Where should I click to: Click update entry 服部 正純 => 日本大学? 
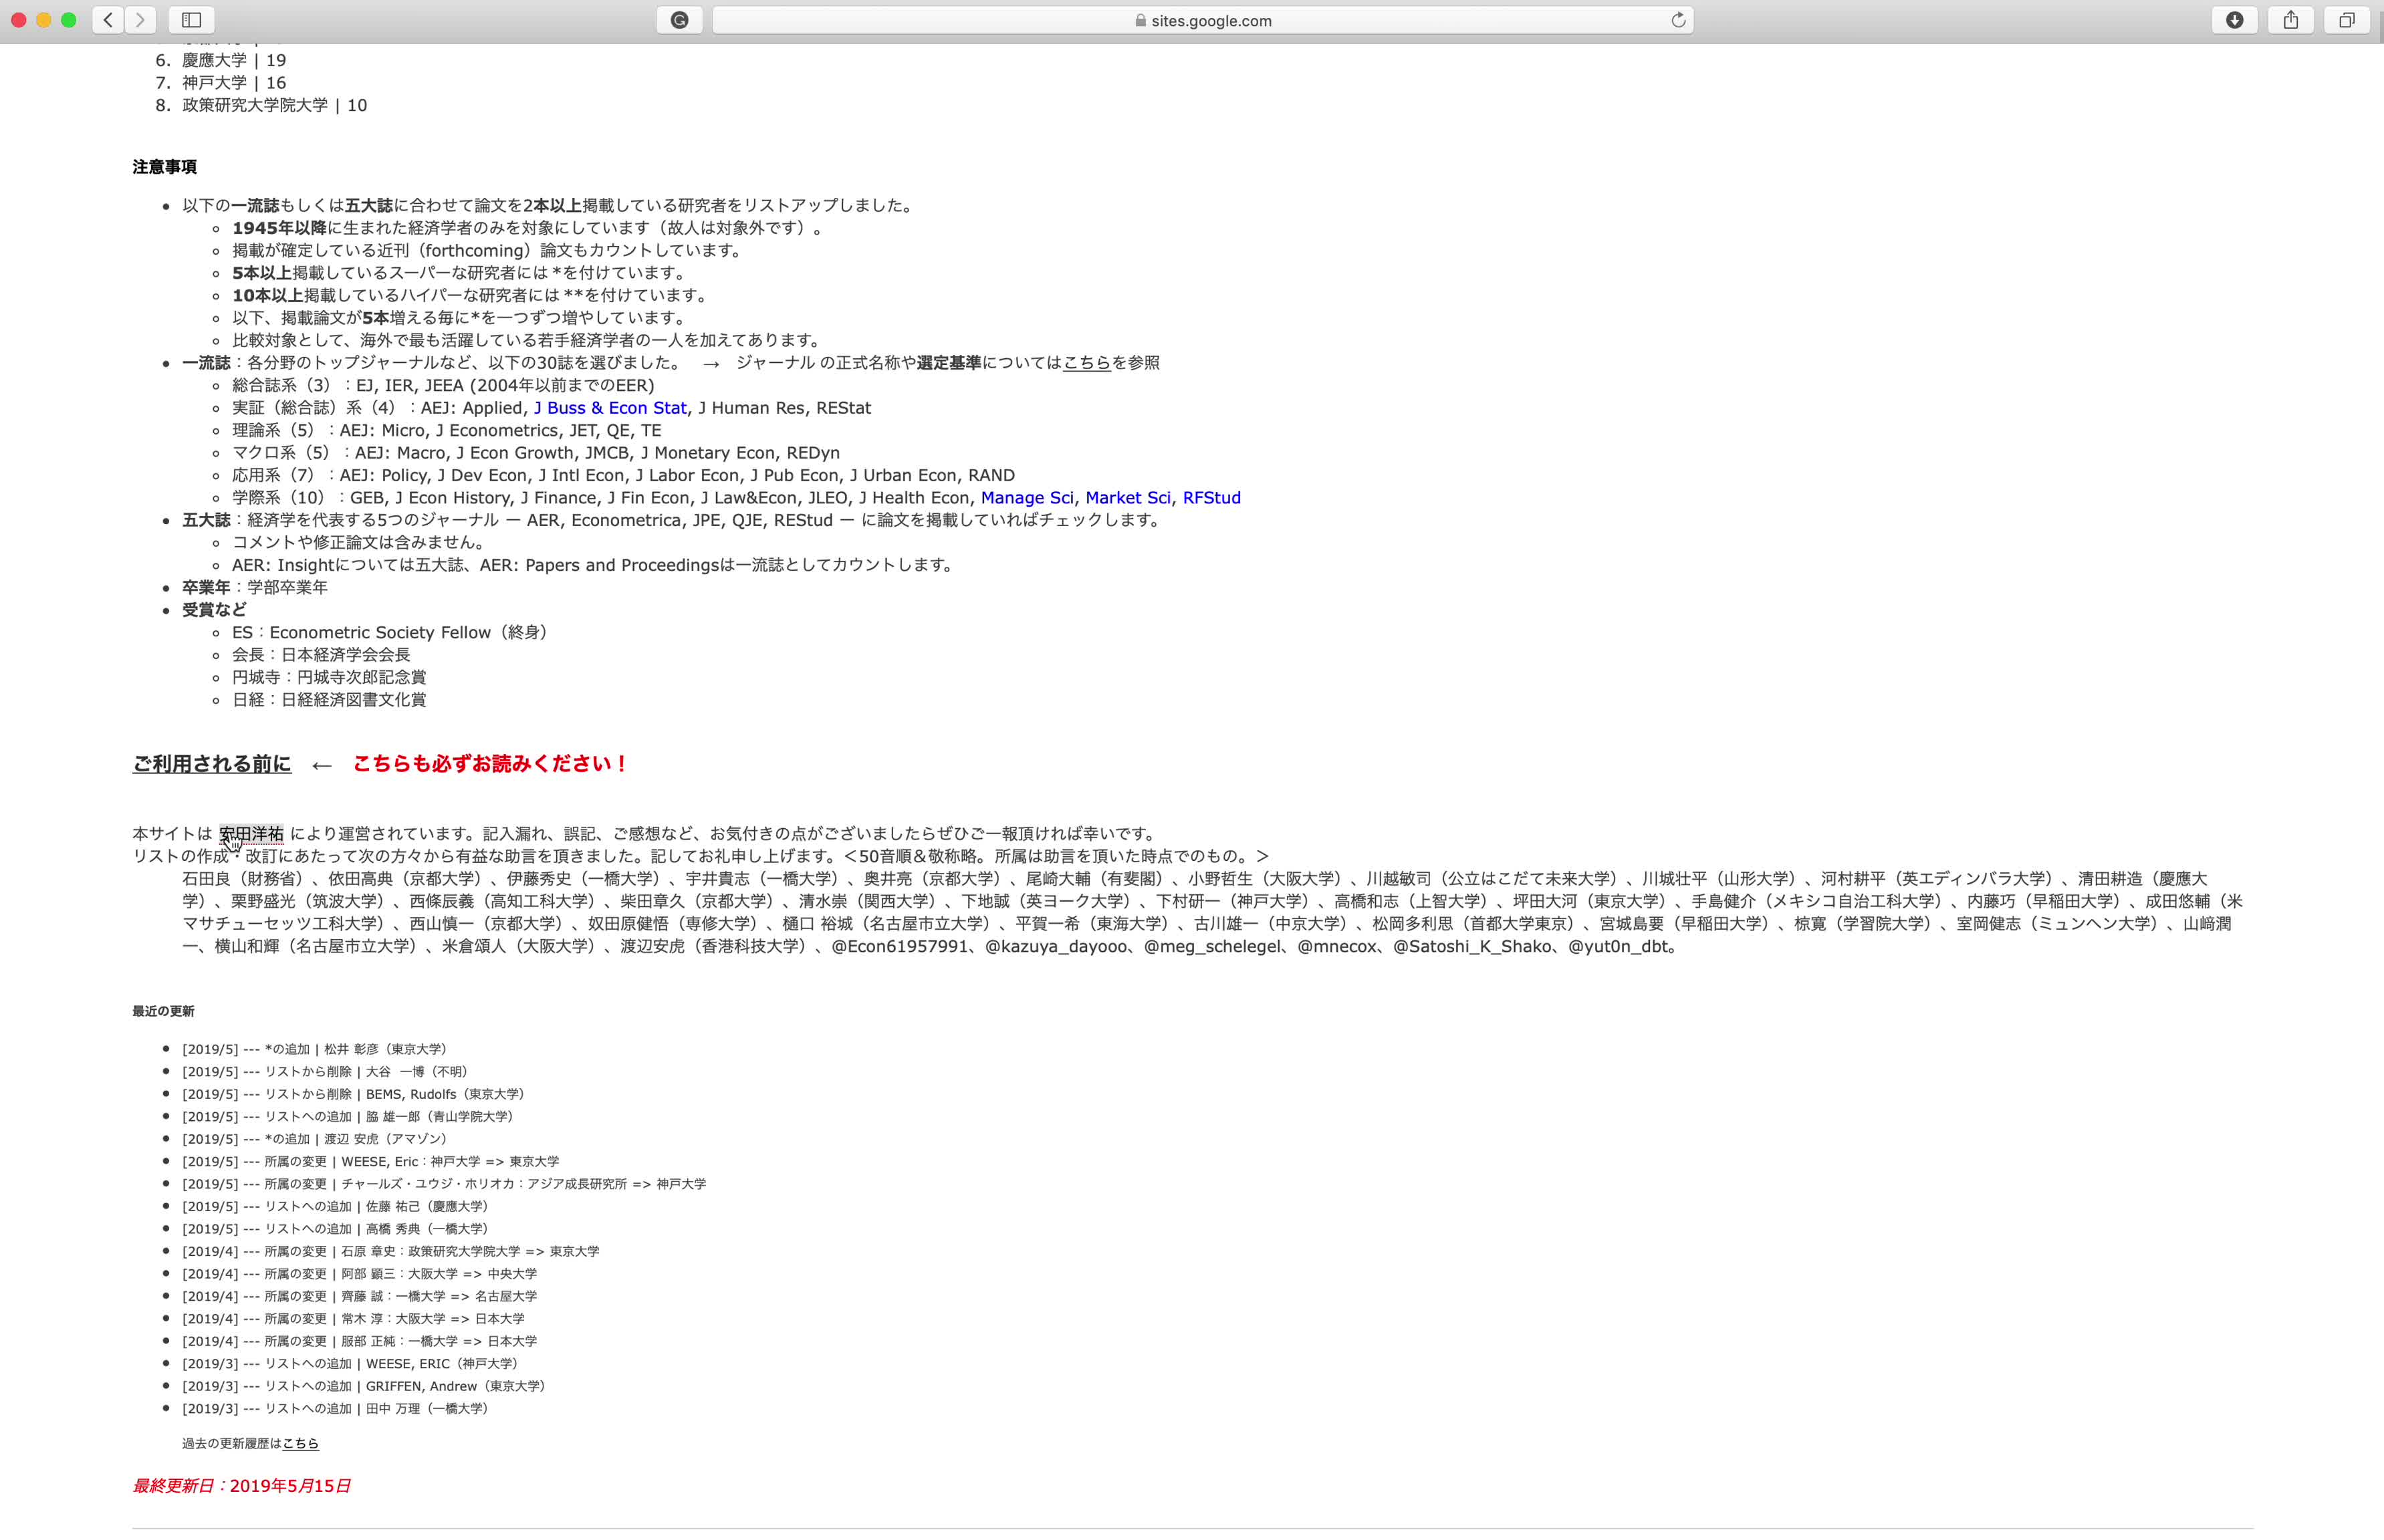360,1342
